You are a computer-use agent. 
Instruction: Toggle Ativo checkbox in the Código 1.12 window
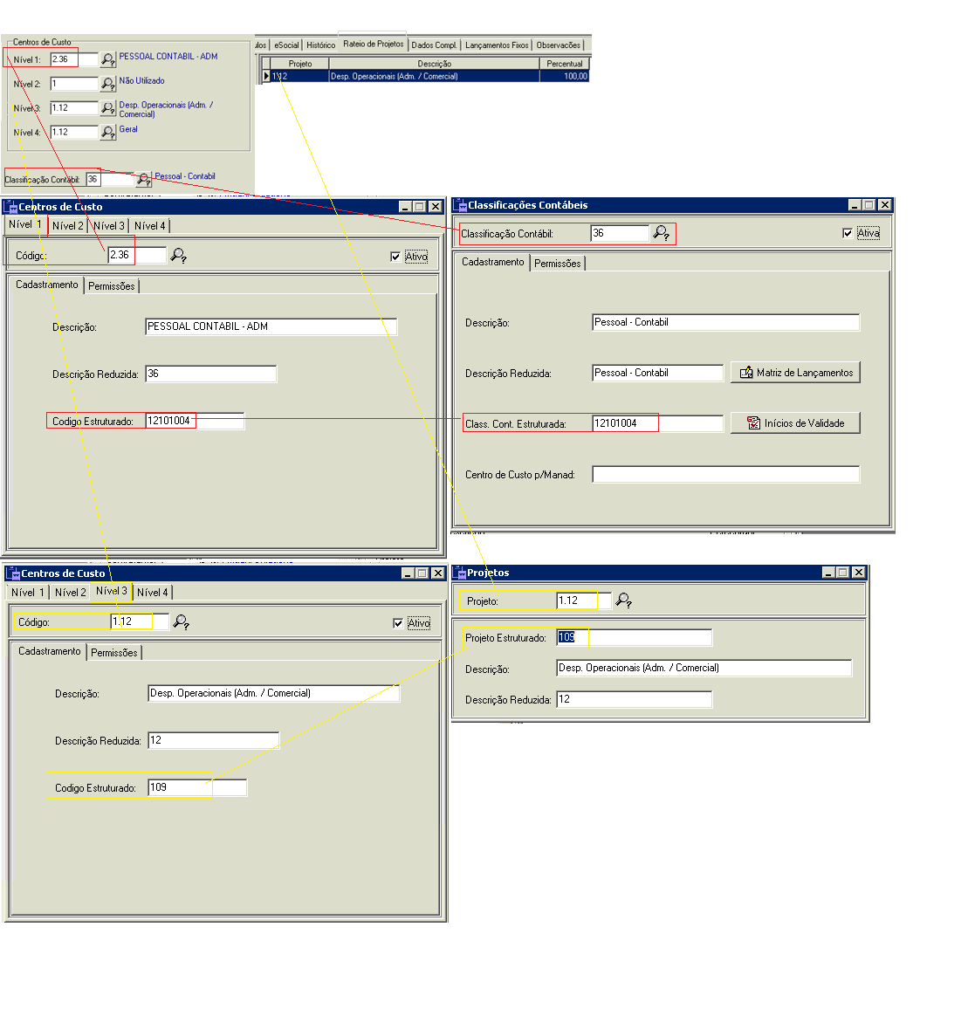398,623
